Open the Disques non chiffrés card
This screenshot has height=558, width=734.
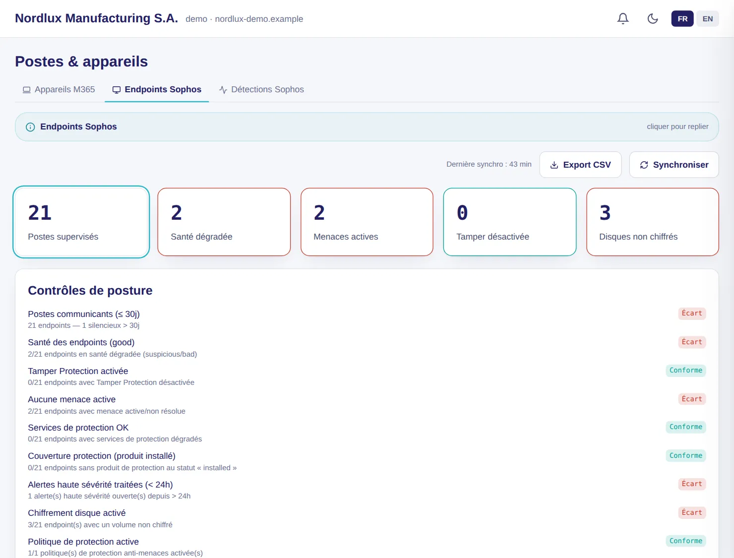653,222
